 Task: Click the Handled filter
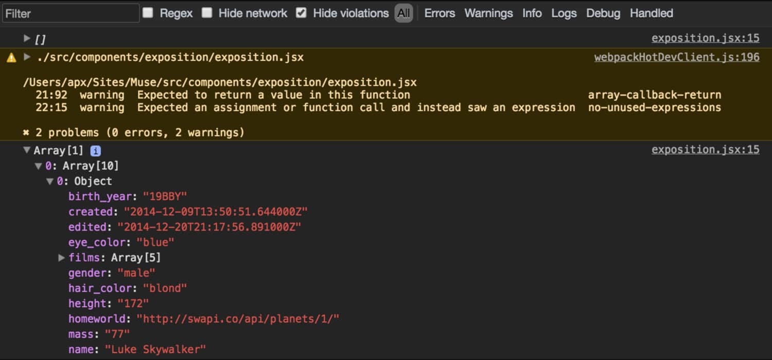[651, 13]
